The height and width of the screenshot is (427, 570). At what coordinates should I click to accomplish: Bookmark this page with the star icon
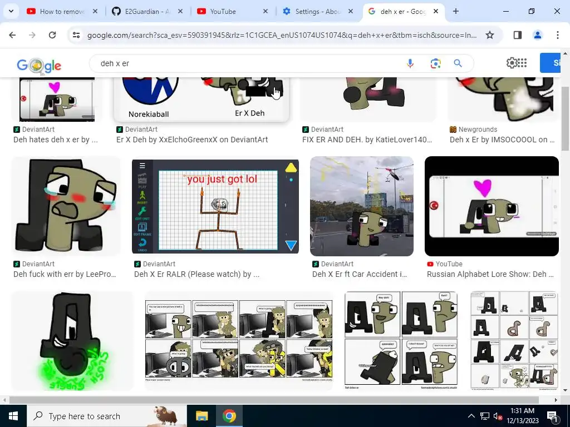point(490,35)
